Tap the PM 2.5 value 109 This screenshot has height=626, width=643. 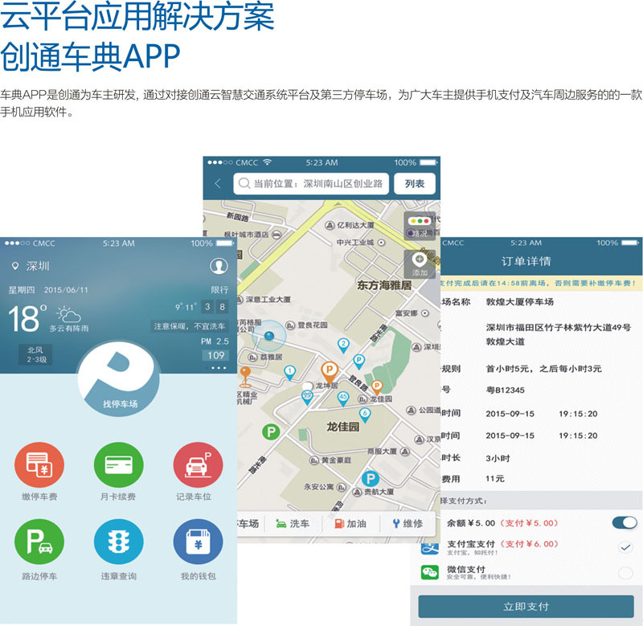pos(215,355)
